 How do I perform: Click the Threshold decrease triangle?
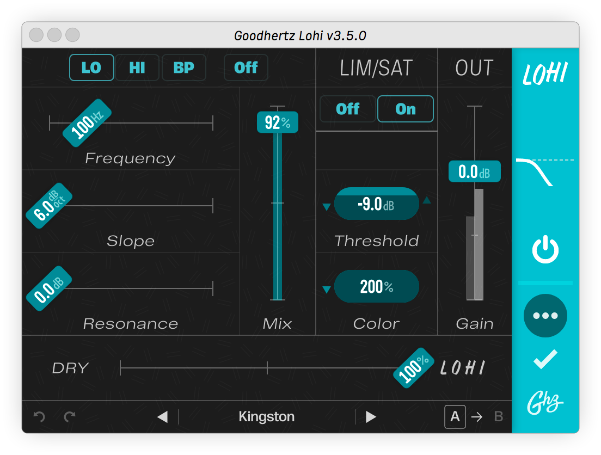(327, 207)
